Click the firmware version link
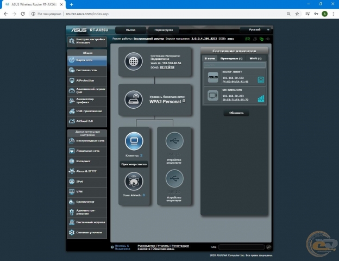This screenshot has width=339, height=261. click(x=204, y=39)
